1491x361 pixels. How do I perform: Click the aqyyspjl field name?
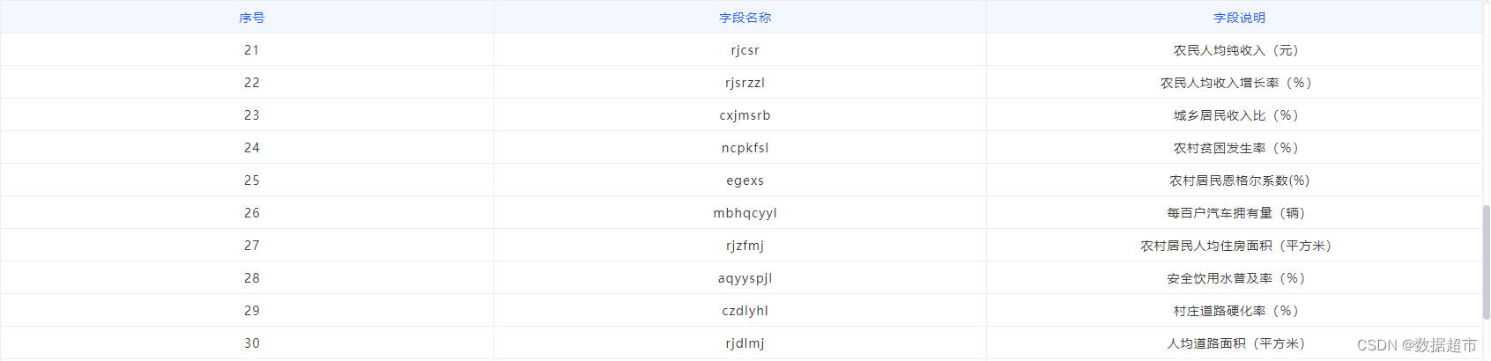coord(745,278)
